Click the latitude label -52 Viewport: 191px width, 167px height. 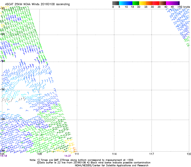coord(2,34)
